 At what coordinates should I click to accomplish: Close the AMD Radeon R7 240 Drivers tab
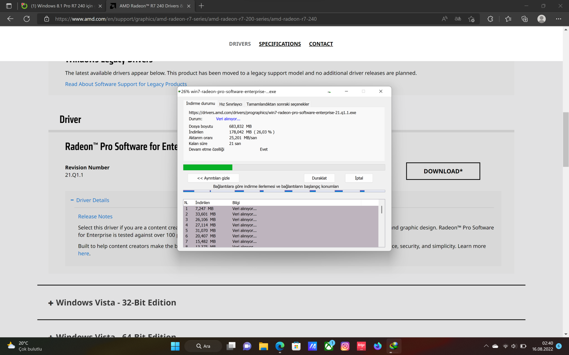[189, 6]
